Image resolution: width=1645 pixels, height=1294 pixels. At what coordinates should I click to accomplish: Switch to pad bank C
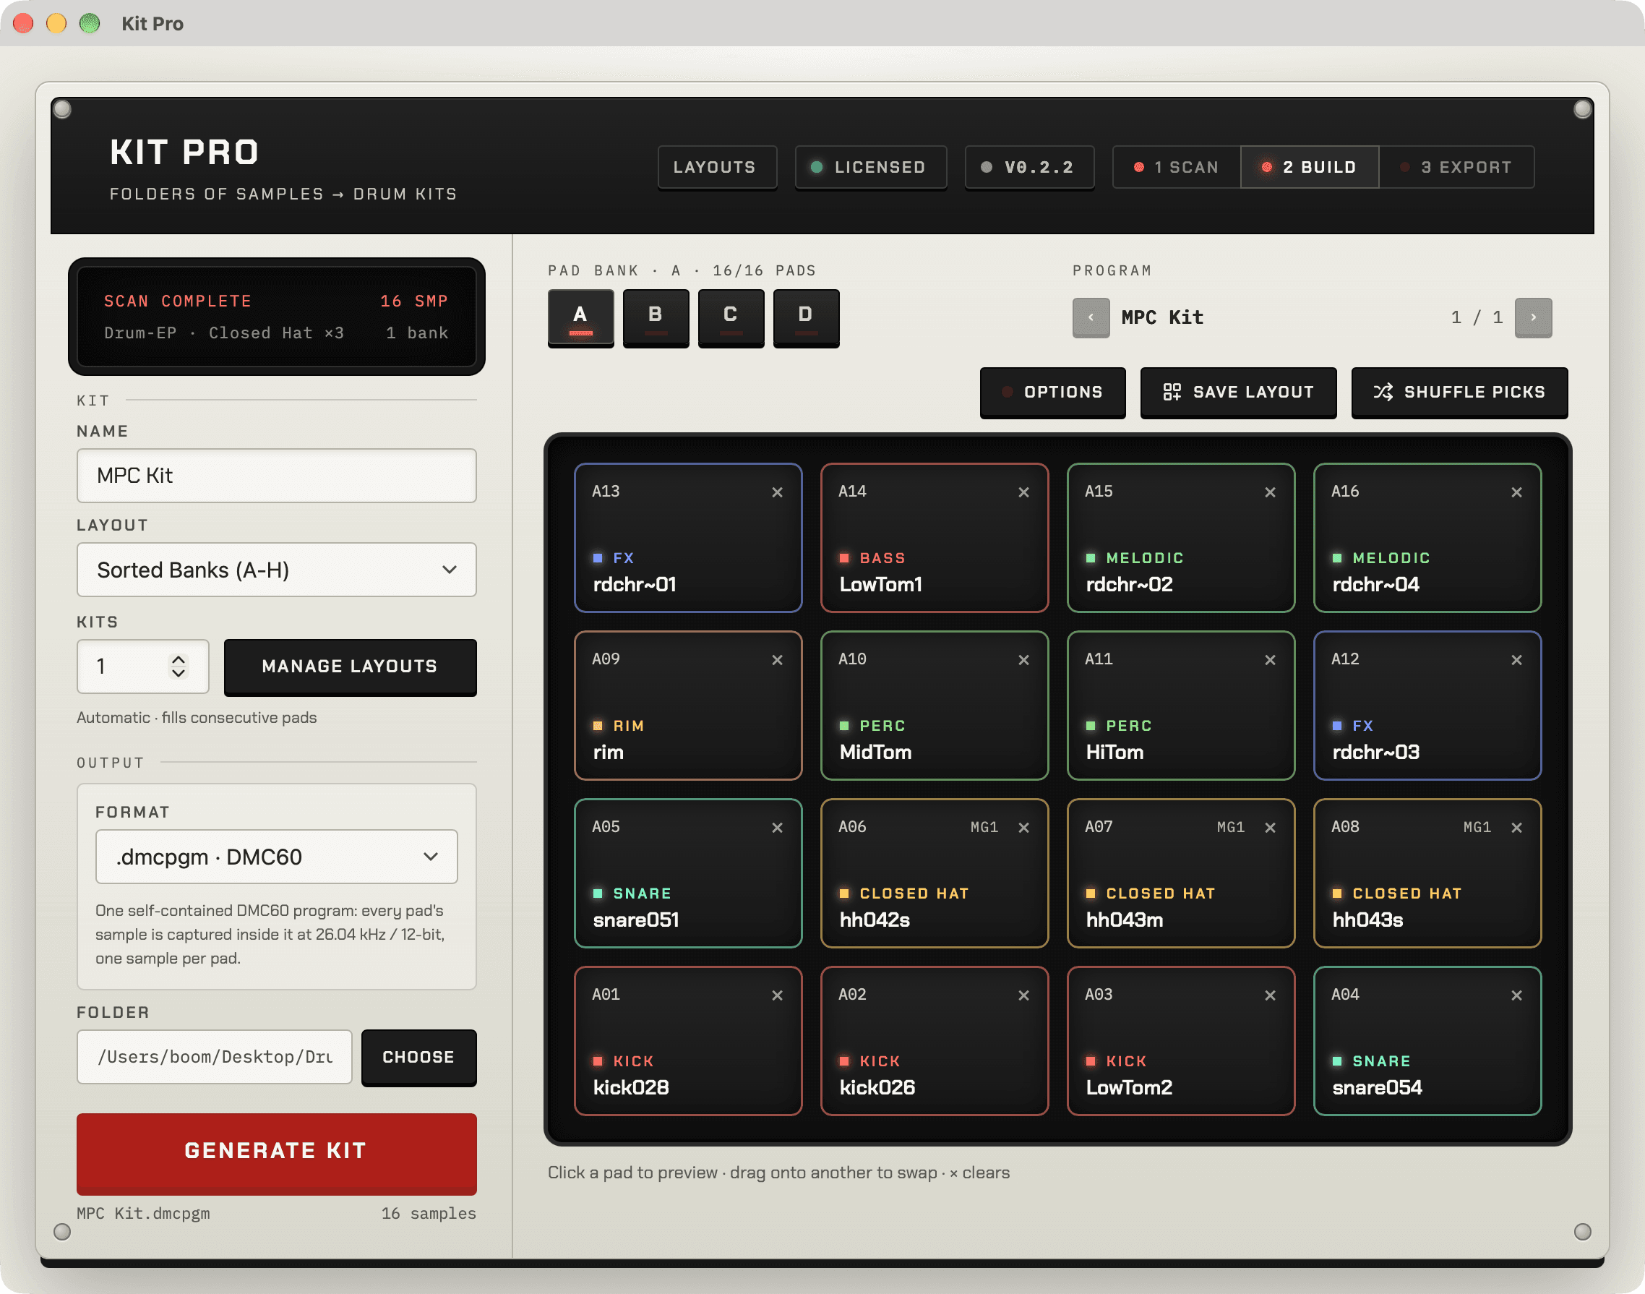coord(731,317)
